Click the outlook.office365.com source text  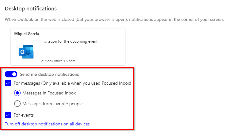58,61
